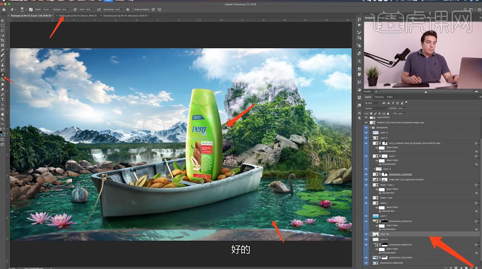This screenshot has width=482, height=269.
Task: Select the Lasso tool
Action: 2,30
